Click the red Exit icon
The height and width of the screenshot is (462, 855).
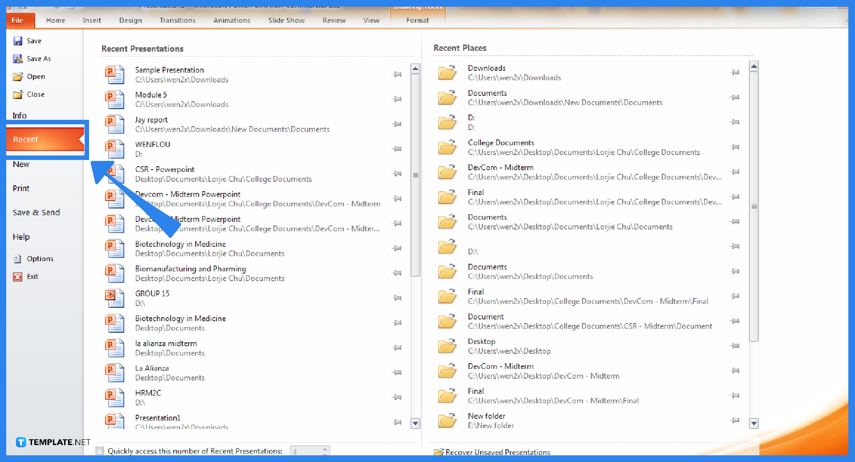[x=17, y=276]
